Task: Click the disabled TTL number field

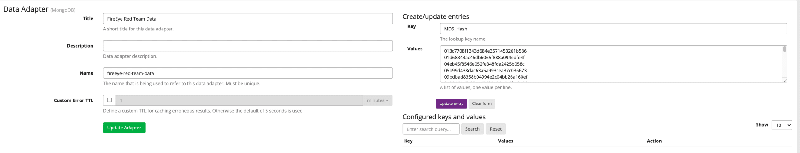Action: (239, 100)
